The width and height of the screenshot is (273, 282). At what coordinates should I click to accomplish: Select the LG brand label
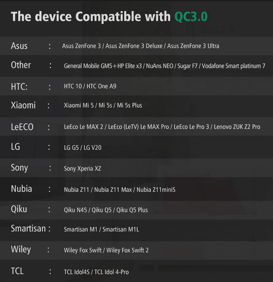coord(16,147)
